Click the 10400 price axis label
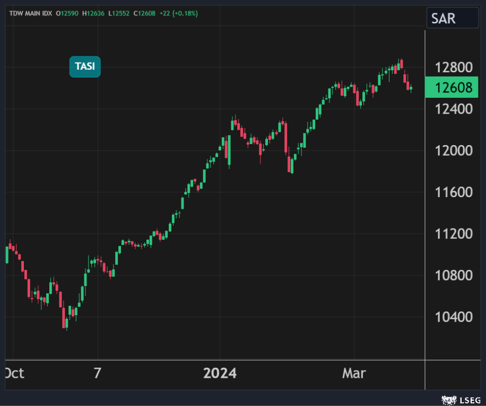Screen dimensions: 486x406 click(453, 317)
